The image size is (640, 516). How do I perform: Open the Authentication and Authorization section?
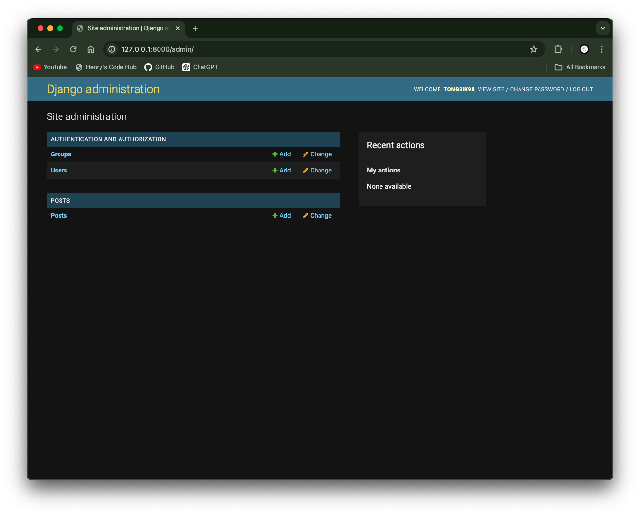point(108,139)
